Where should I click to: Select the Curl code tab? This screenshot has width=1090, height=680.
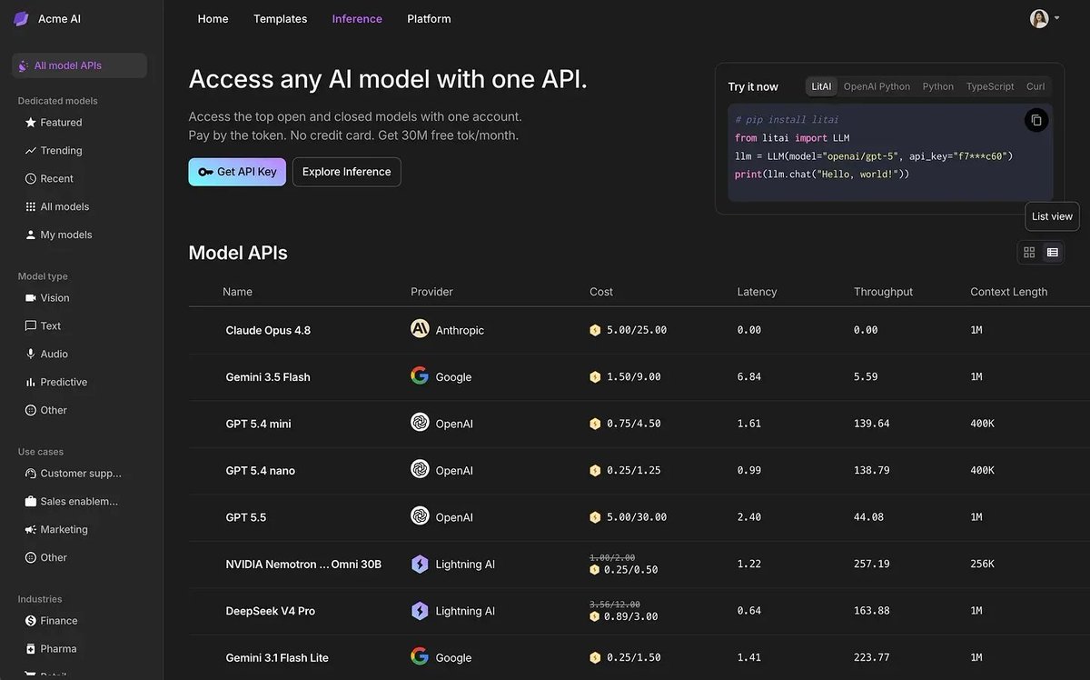coord(1035,86)
